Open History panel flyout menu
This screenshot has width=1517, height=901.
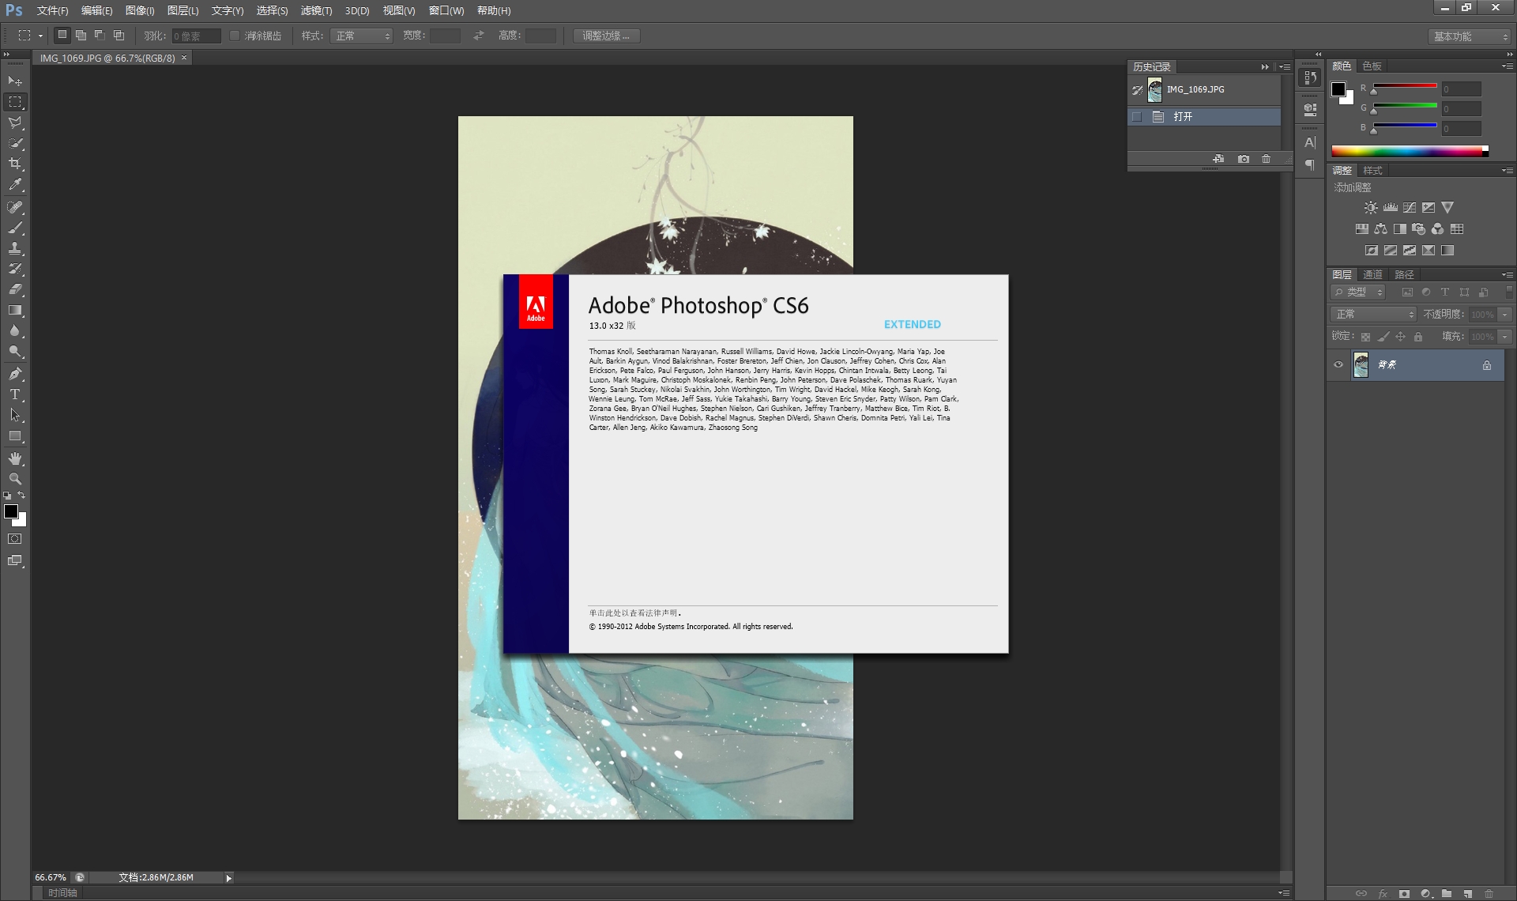pyautogui.click(x=1285, y=67)
